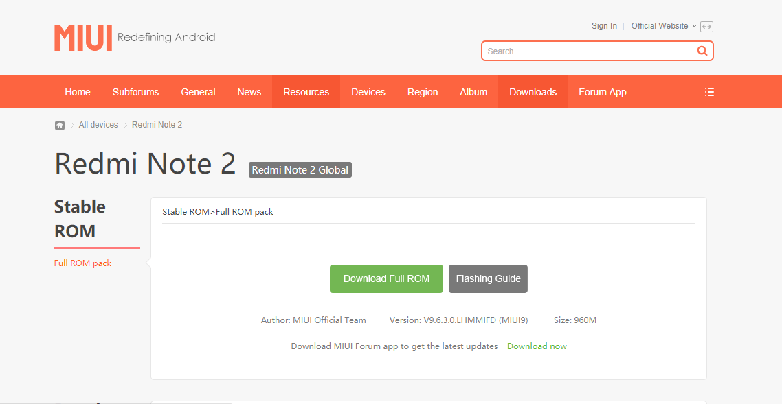Click the Download now link
Image resolution: width=782 pixels, height=404 pixels.
537,346
